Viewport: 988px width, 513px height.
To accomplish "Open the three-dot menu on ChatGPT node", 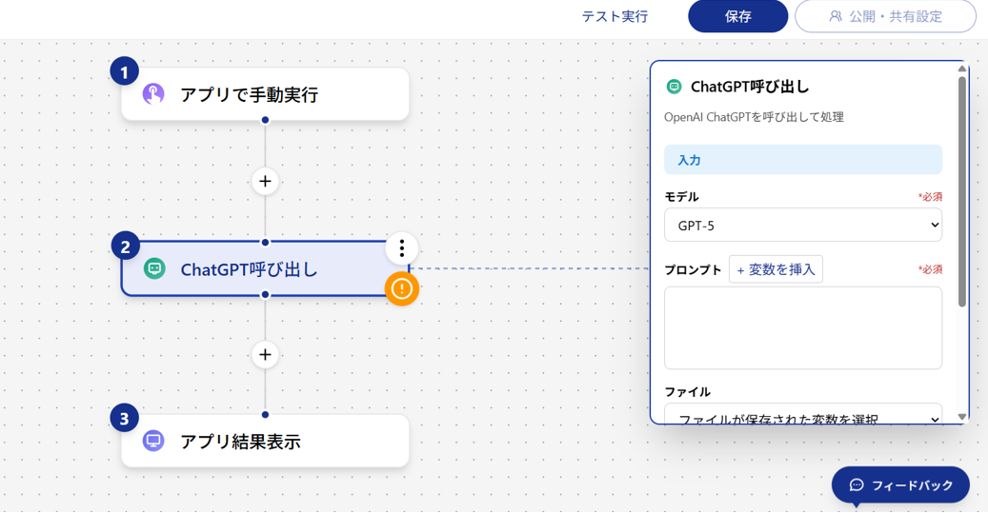I will click(x=402, y=248).
